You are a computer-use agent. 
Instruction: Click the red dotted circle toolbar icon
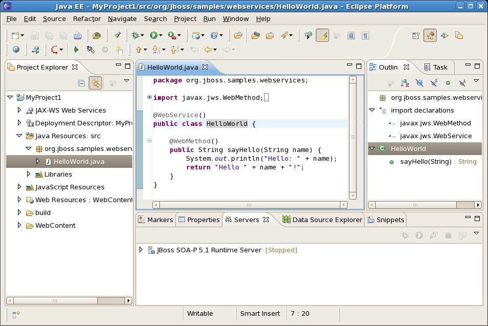click(x=54, y=50)
